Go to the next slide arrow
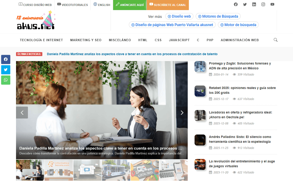 coord(182,113)
